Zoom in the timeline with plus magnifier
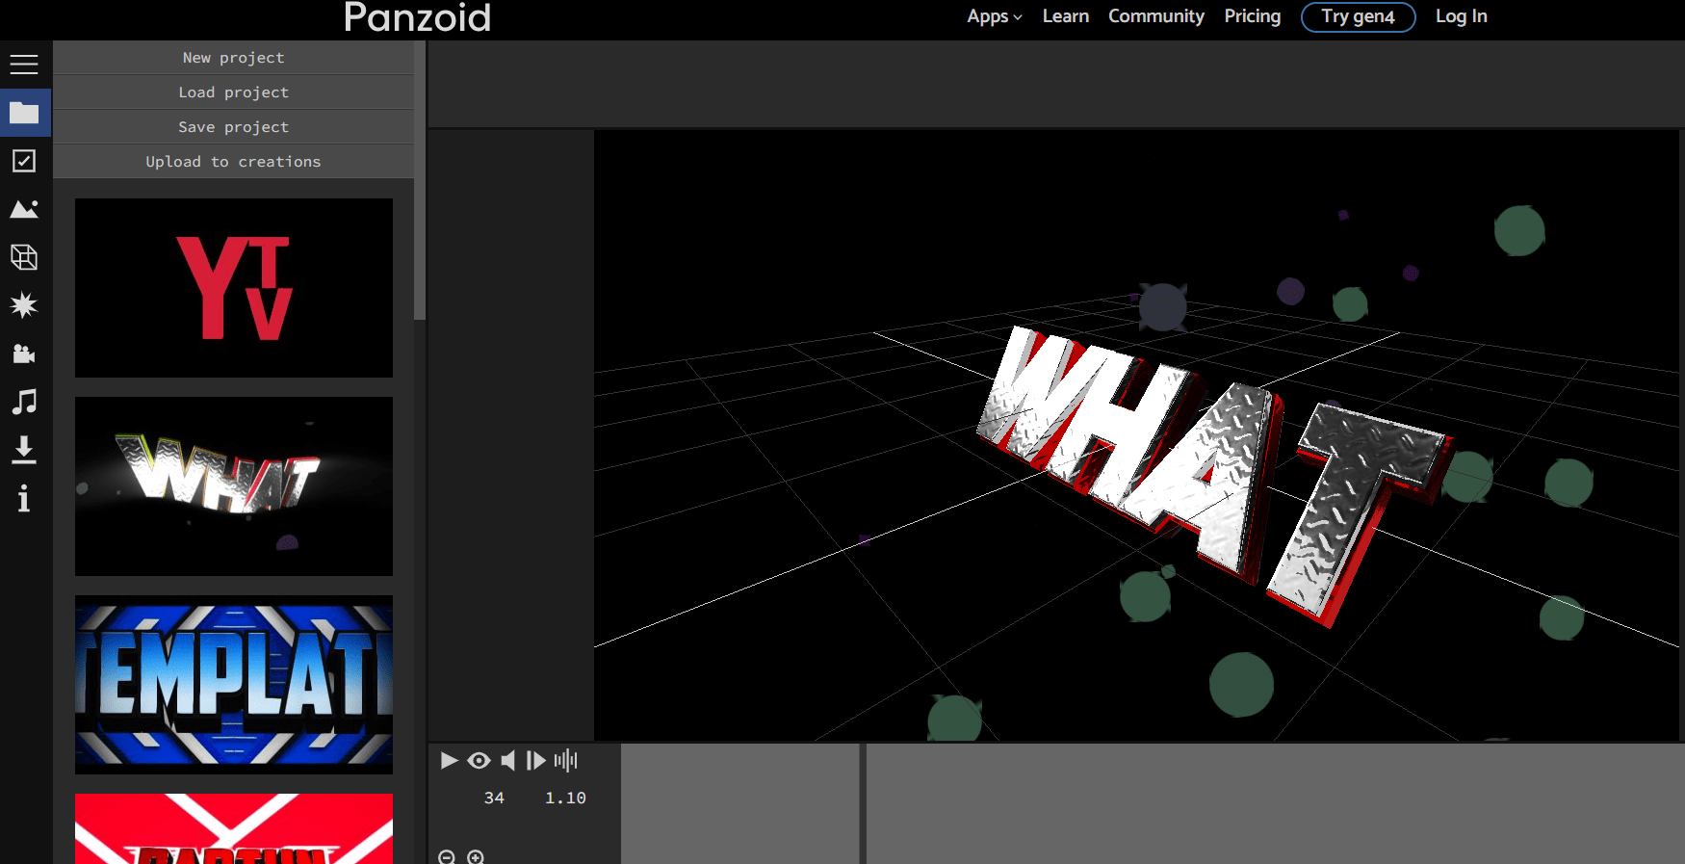The height and width of the screenshot is (864, 1685). (x=476, y=856)
